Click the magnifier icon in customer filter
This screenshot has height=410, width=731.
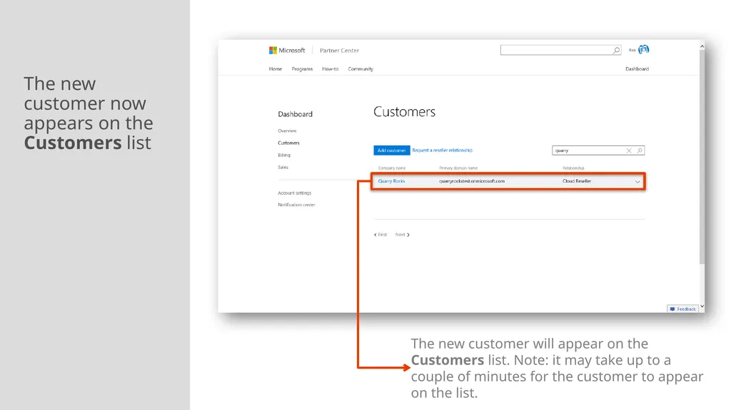[640, 150]
